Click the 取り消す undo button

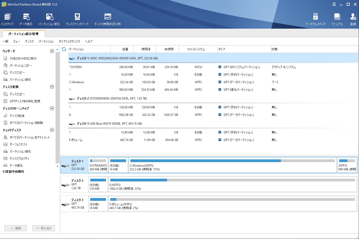pos(44,228)
